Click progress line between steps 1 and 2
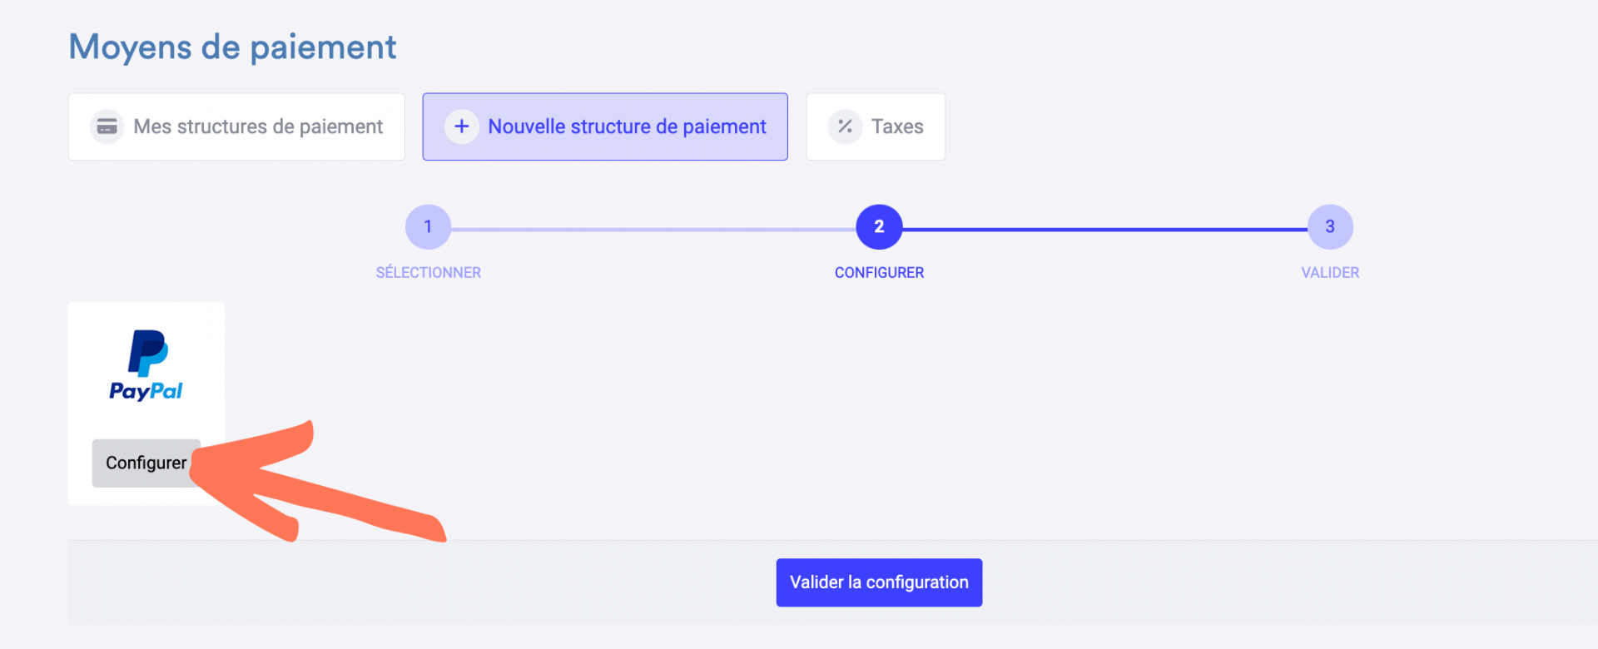This screenshot has height=649, width=1598. pyautogui.click(x=653, y=230)
